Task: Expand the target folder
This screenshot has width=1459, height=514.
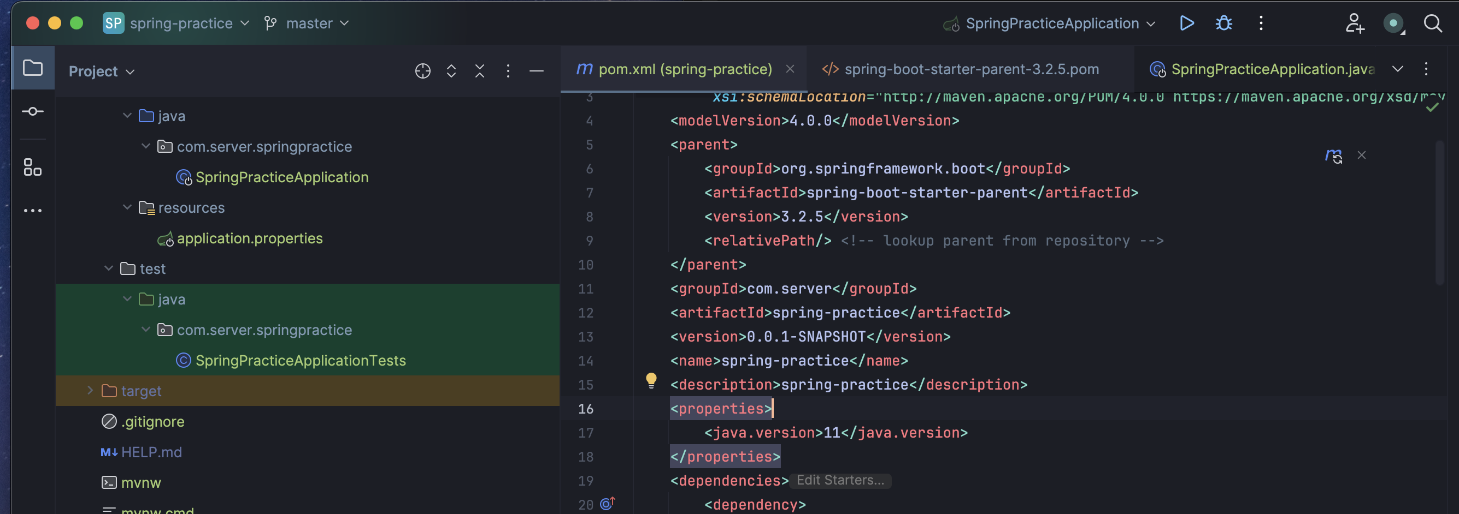Action: click(x=90, y=390)
